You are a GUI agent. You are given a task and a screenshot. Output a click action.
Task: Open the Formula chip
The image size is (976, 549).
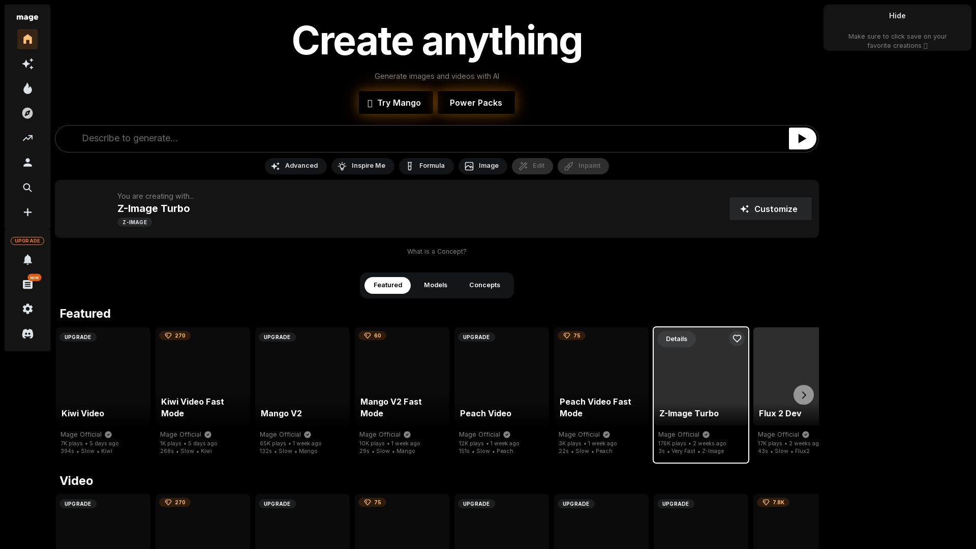(x=426, y=166)
